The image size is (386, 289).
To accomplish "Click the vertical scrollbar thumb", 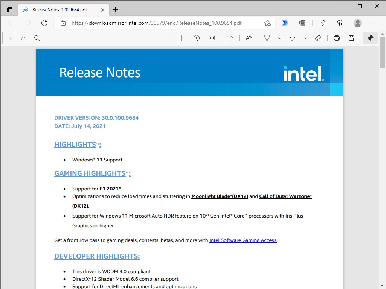I will (x=382, y=52).
